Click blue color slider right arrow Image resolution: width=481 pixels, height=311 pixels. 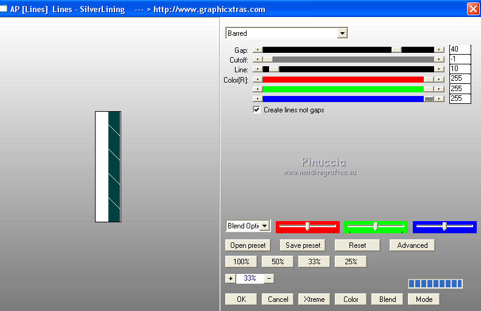click(x=439, y=98)
